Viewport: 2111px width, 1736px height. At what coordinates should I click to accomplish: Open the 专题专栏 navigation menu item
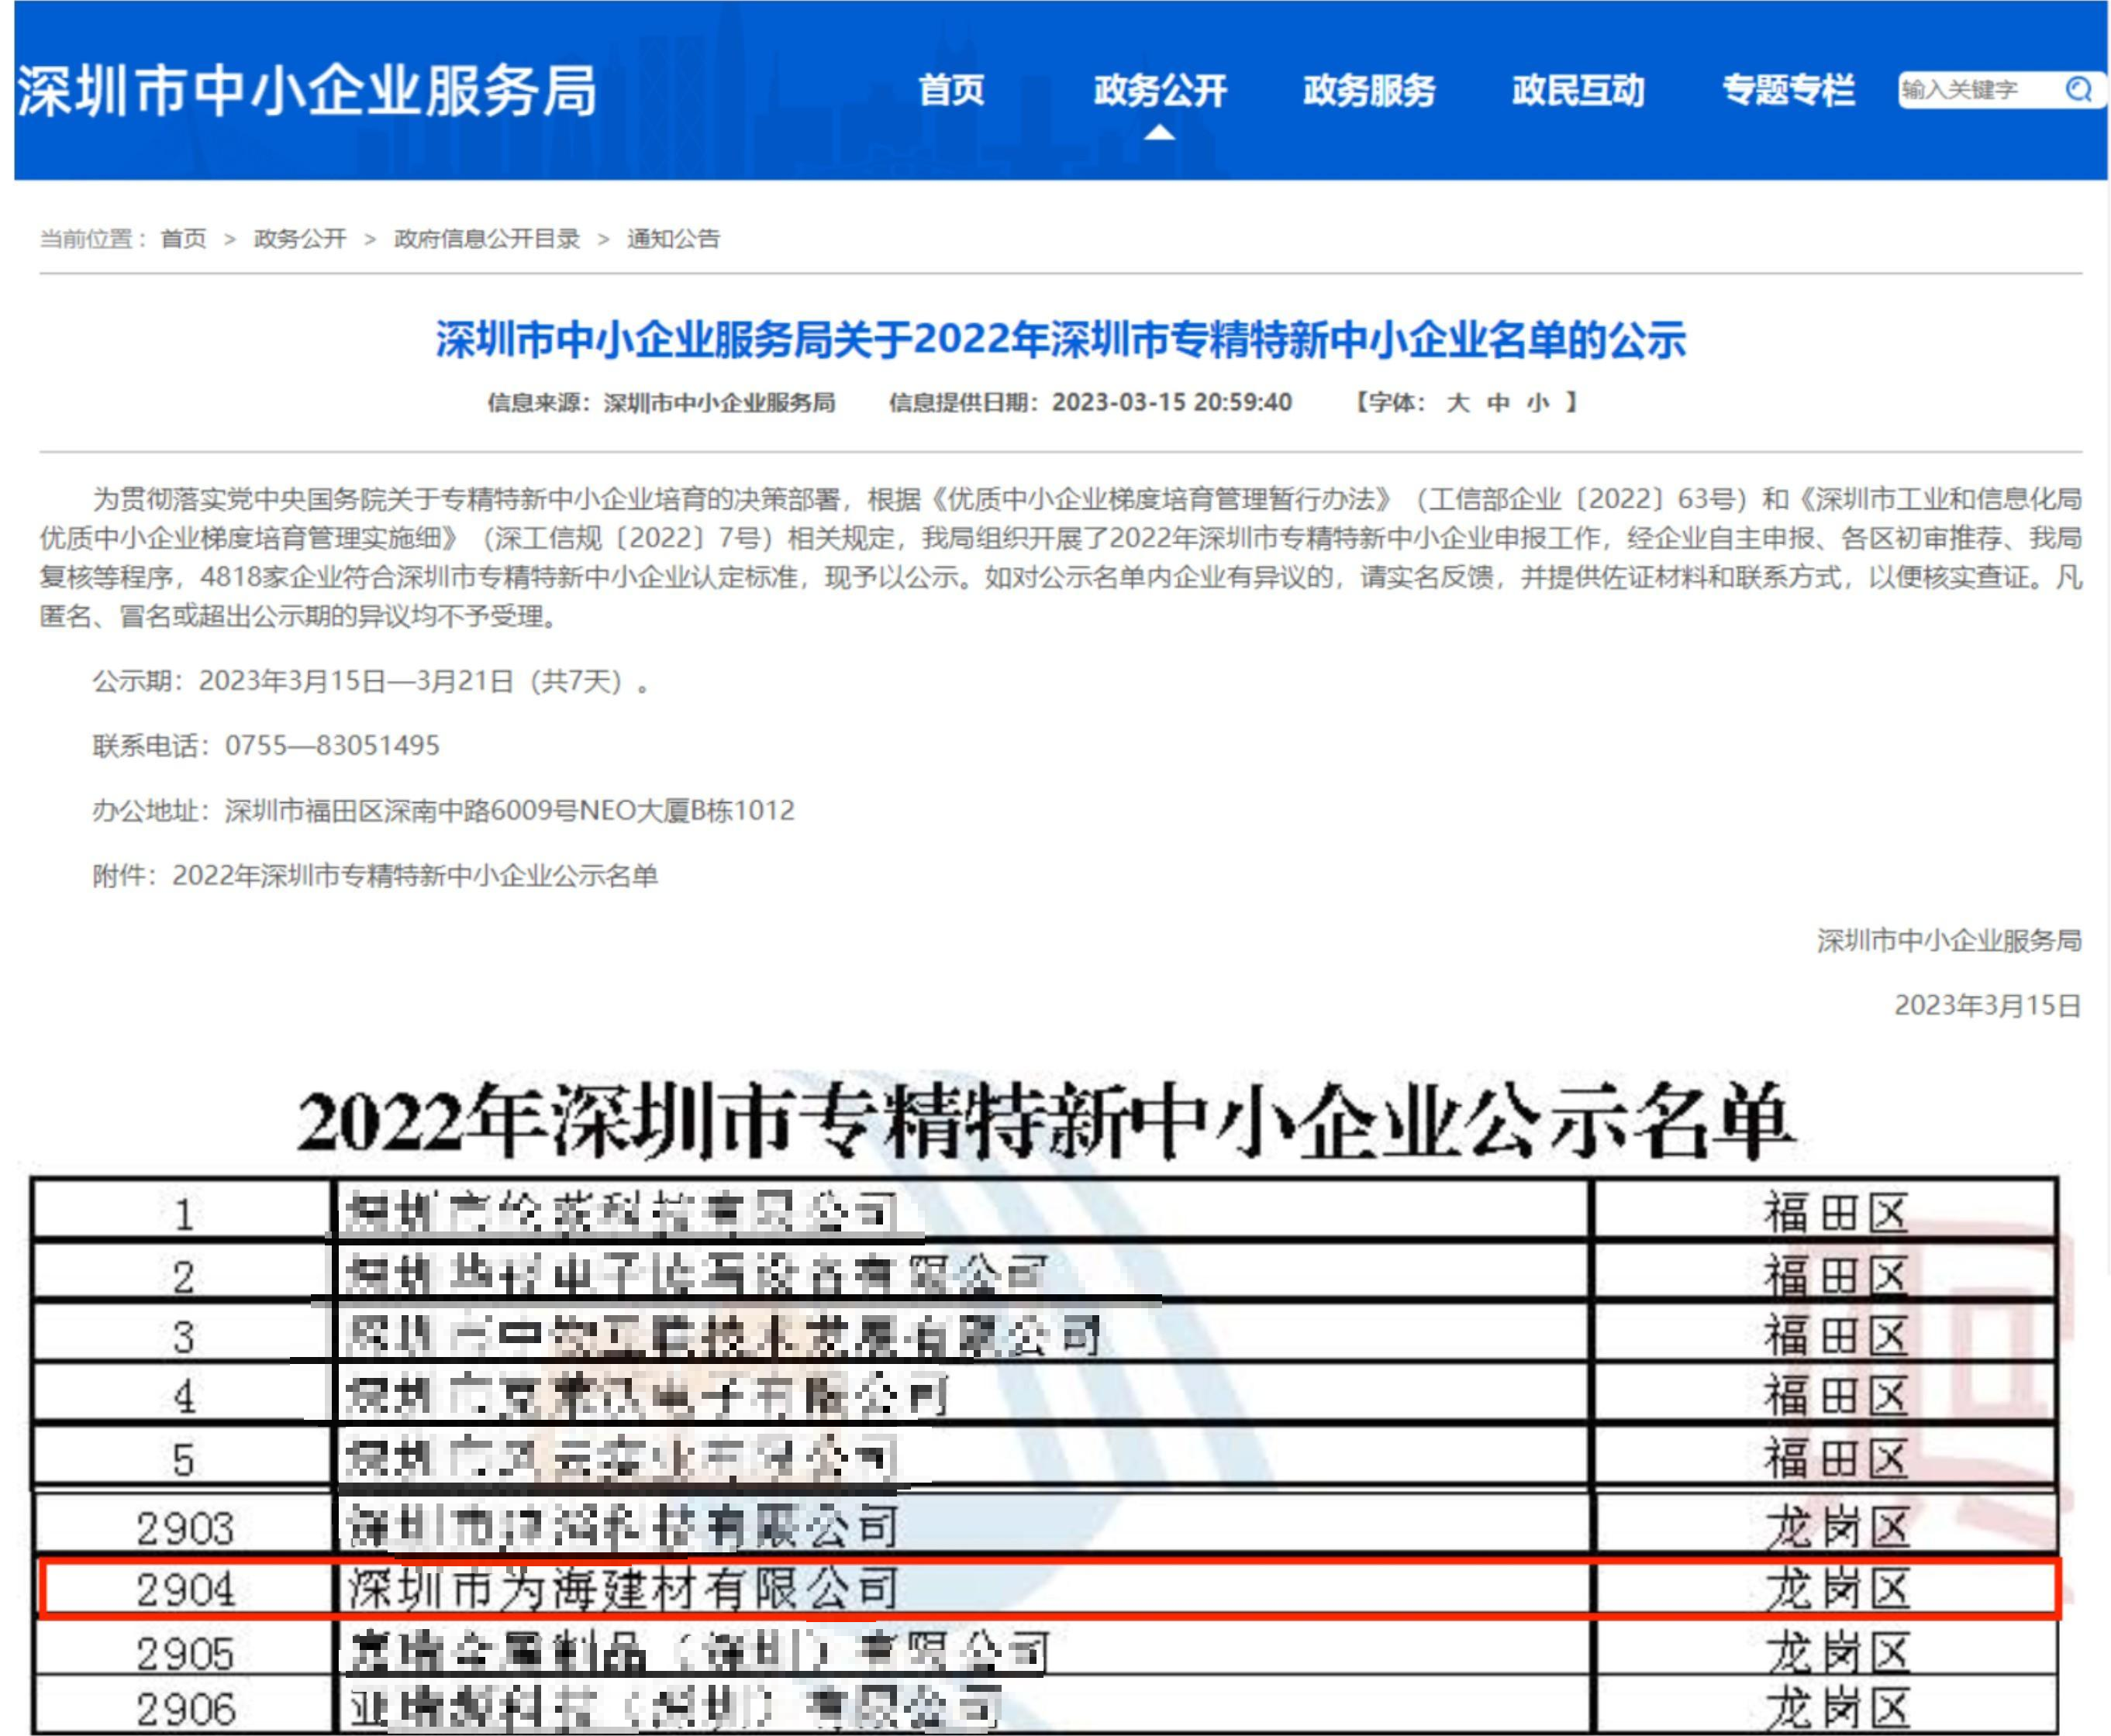tap(1788, 90)
